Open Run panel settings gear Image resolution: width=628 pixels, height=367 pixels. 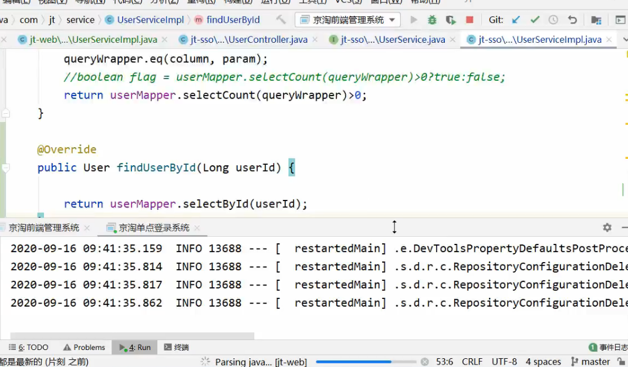(607, 227)
